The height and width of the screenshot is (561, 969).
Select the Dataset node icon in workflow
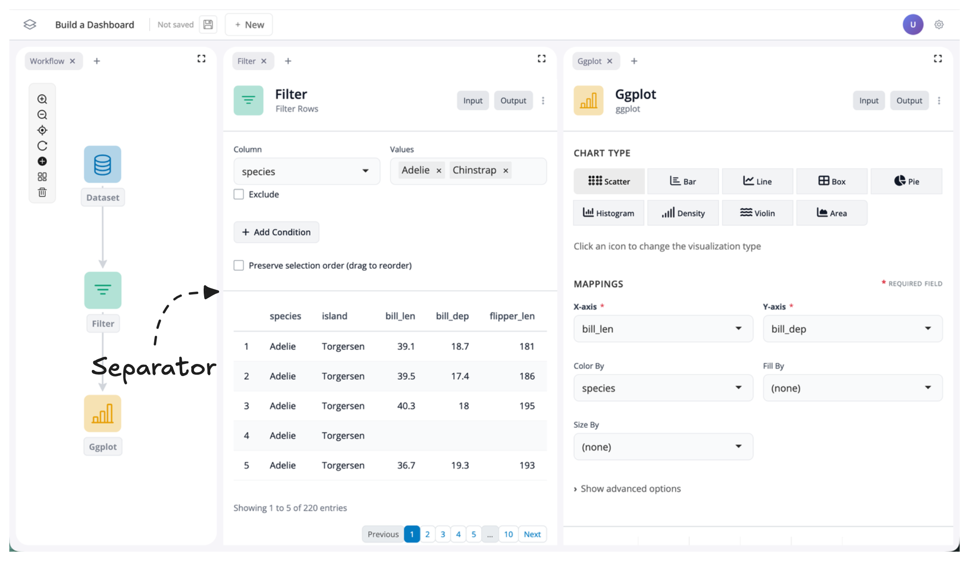103,164
